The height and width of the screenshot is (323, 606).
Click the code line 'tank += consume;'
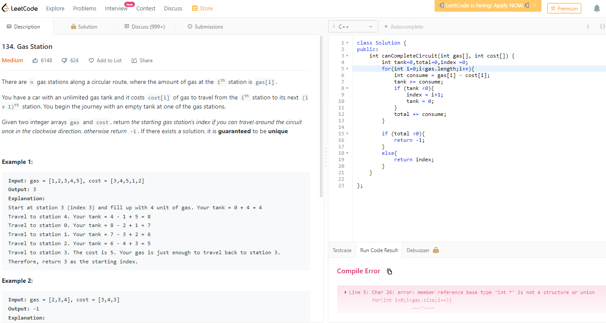tap(419, 82)
